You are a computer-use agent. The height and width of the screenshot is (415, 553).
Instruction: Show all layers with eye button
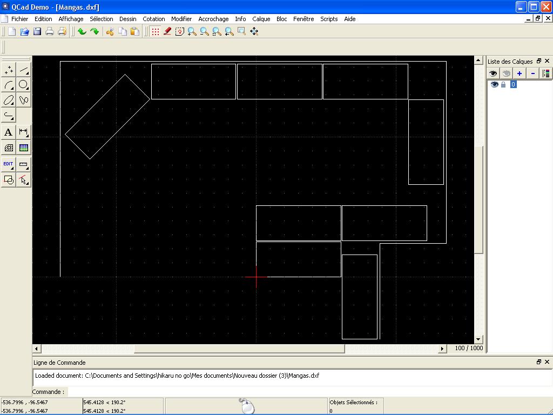coord(493,73)
